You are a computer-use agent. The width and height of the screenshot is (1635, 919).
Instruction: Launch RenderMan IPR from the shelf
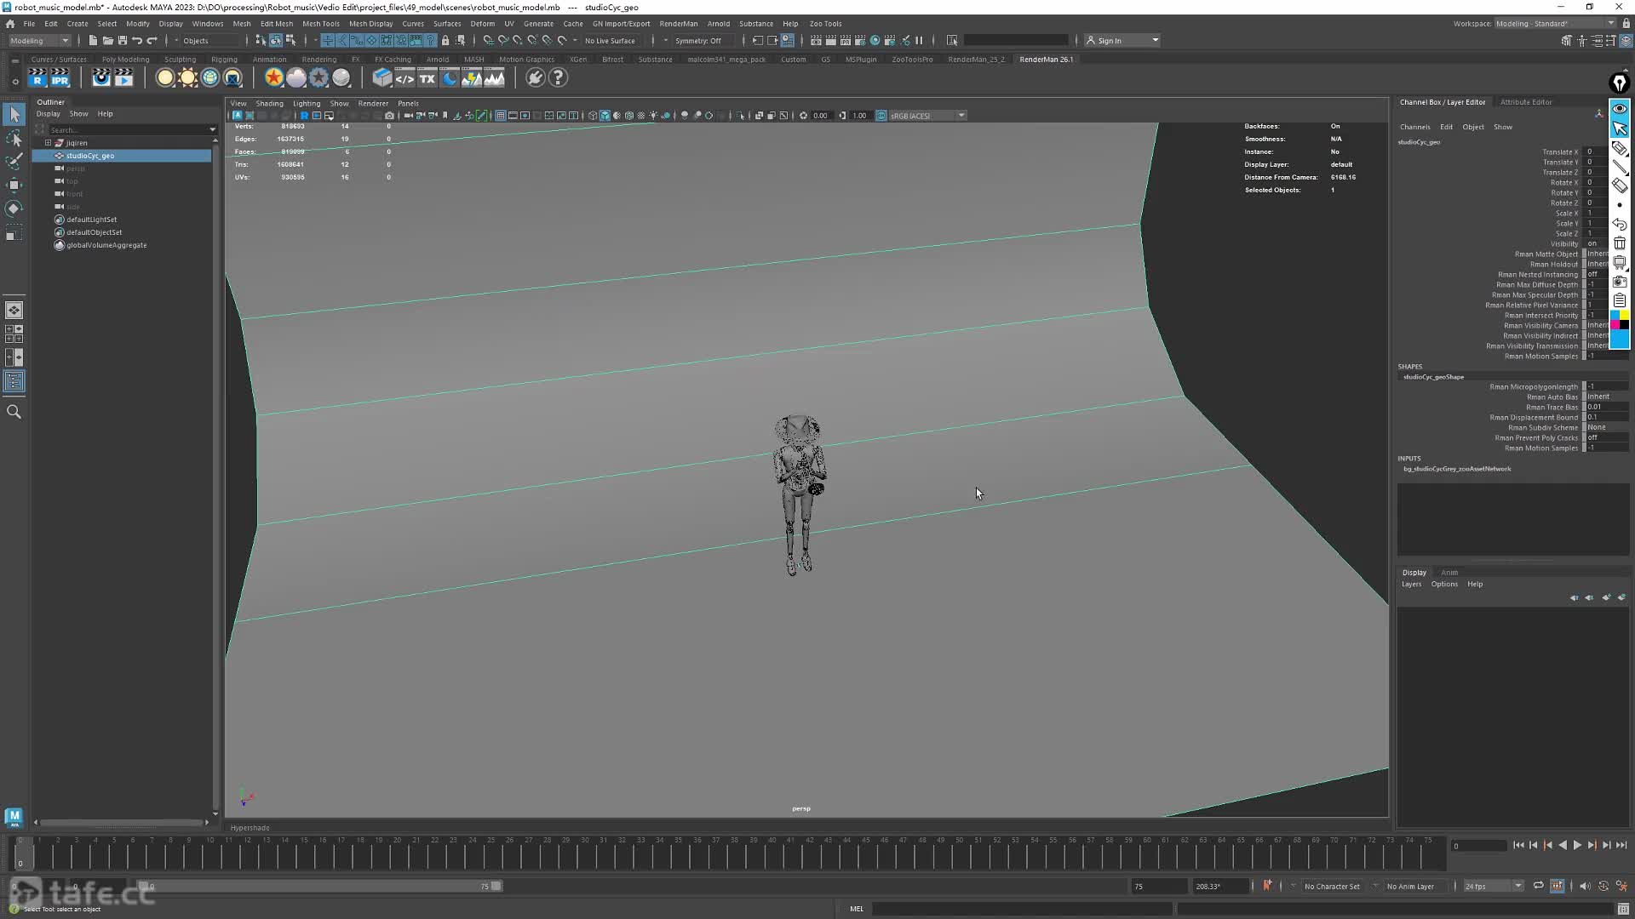coord(60,77)
